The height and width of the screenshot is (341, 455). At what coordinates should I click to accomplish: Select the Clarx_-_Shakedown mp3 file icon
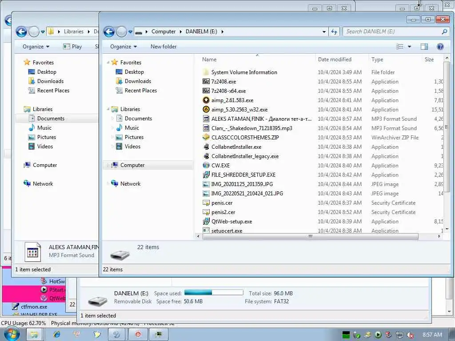click(206, 128)
